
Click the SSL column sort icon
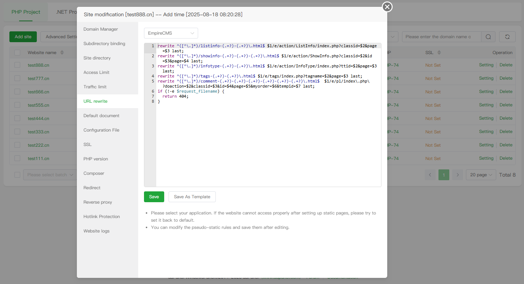click(x=439, y=53)
